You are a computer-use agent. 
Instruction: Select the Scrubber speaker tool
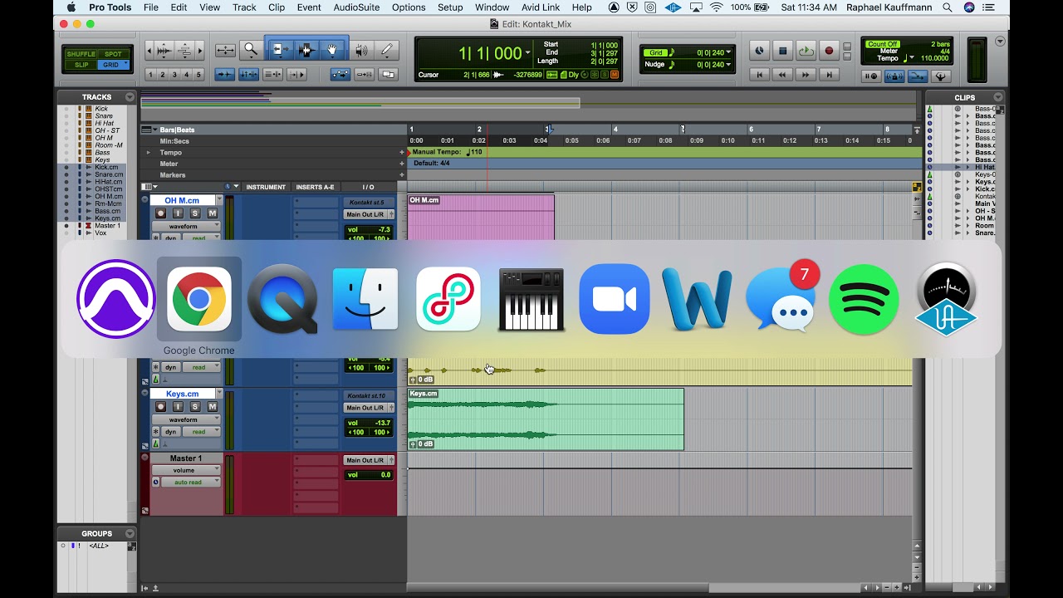(361, 51)
